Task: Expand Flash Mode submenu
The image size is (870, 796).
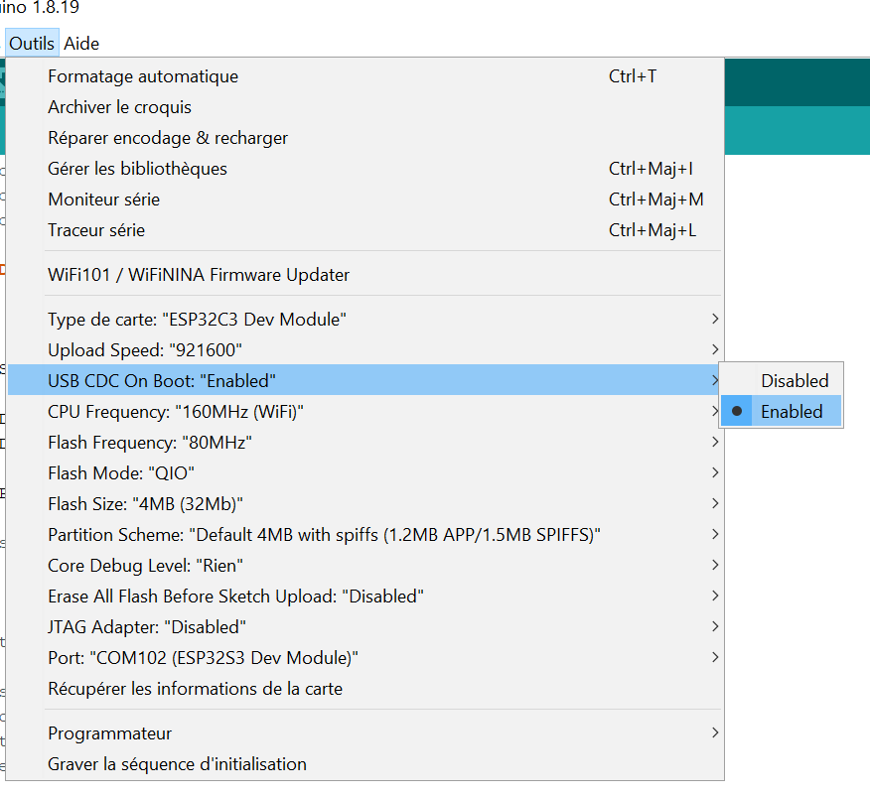Action: coord(365,473)
